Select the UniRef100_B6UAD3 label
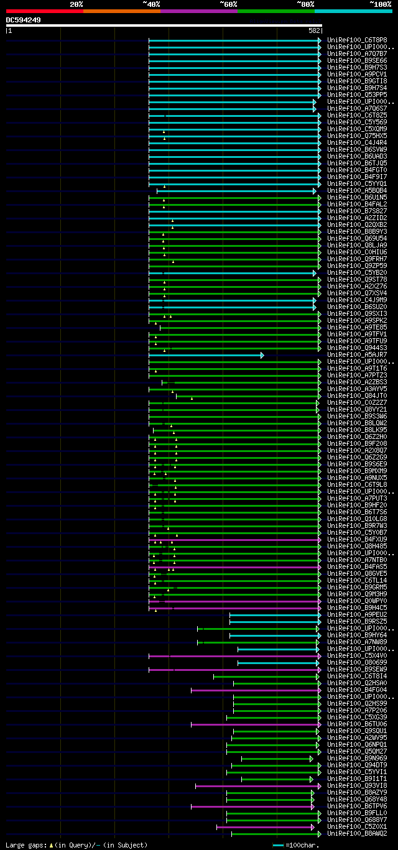The height and width of the screenshot is (850, 398). (x=357, y=156)
